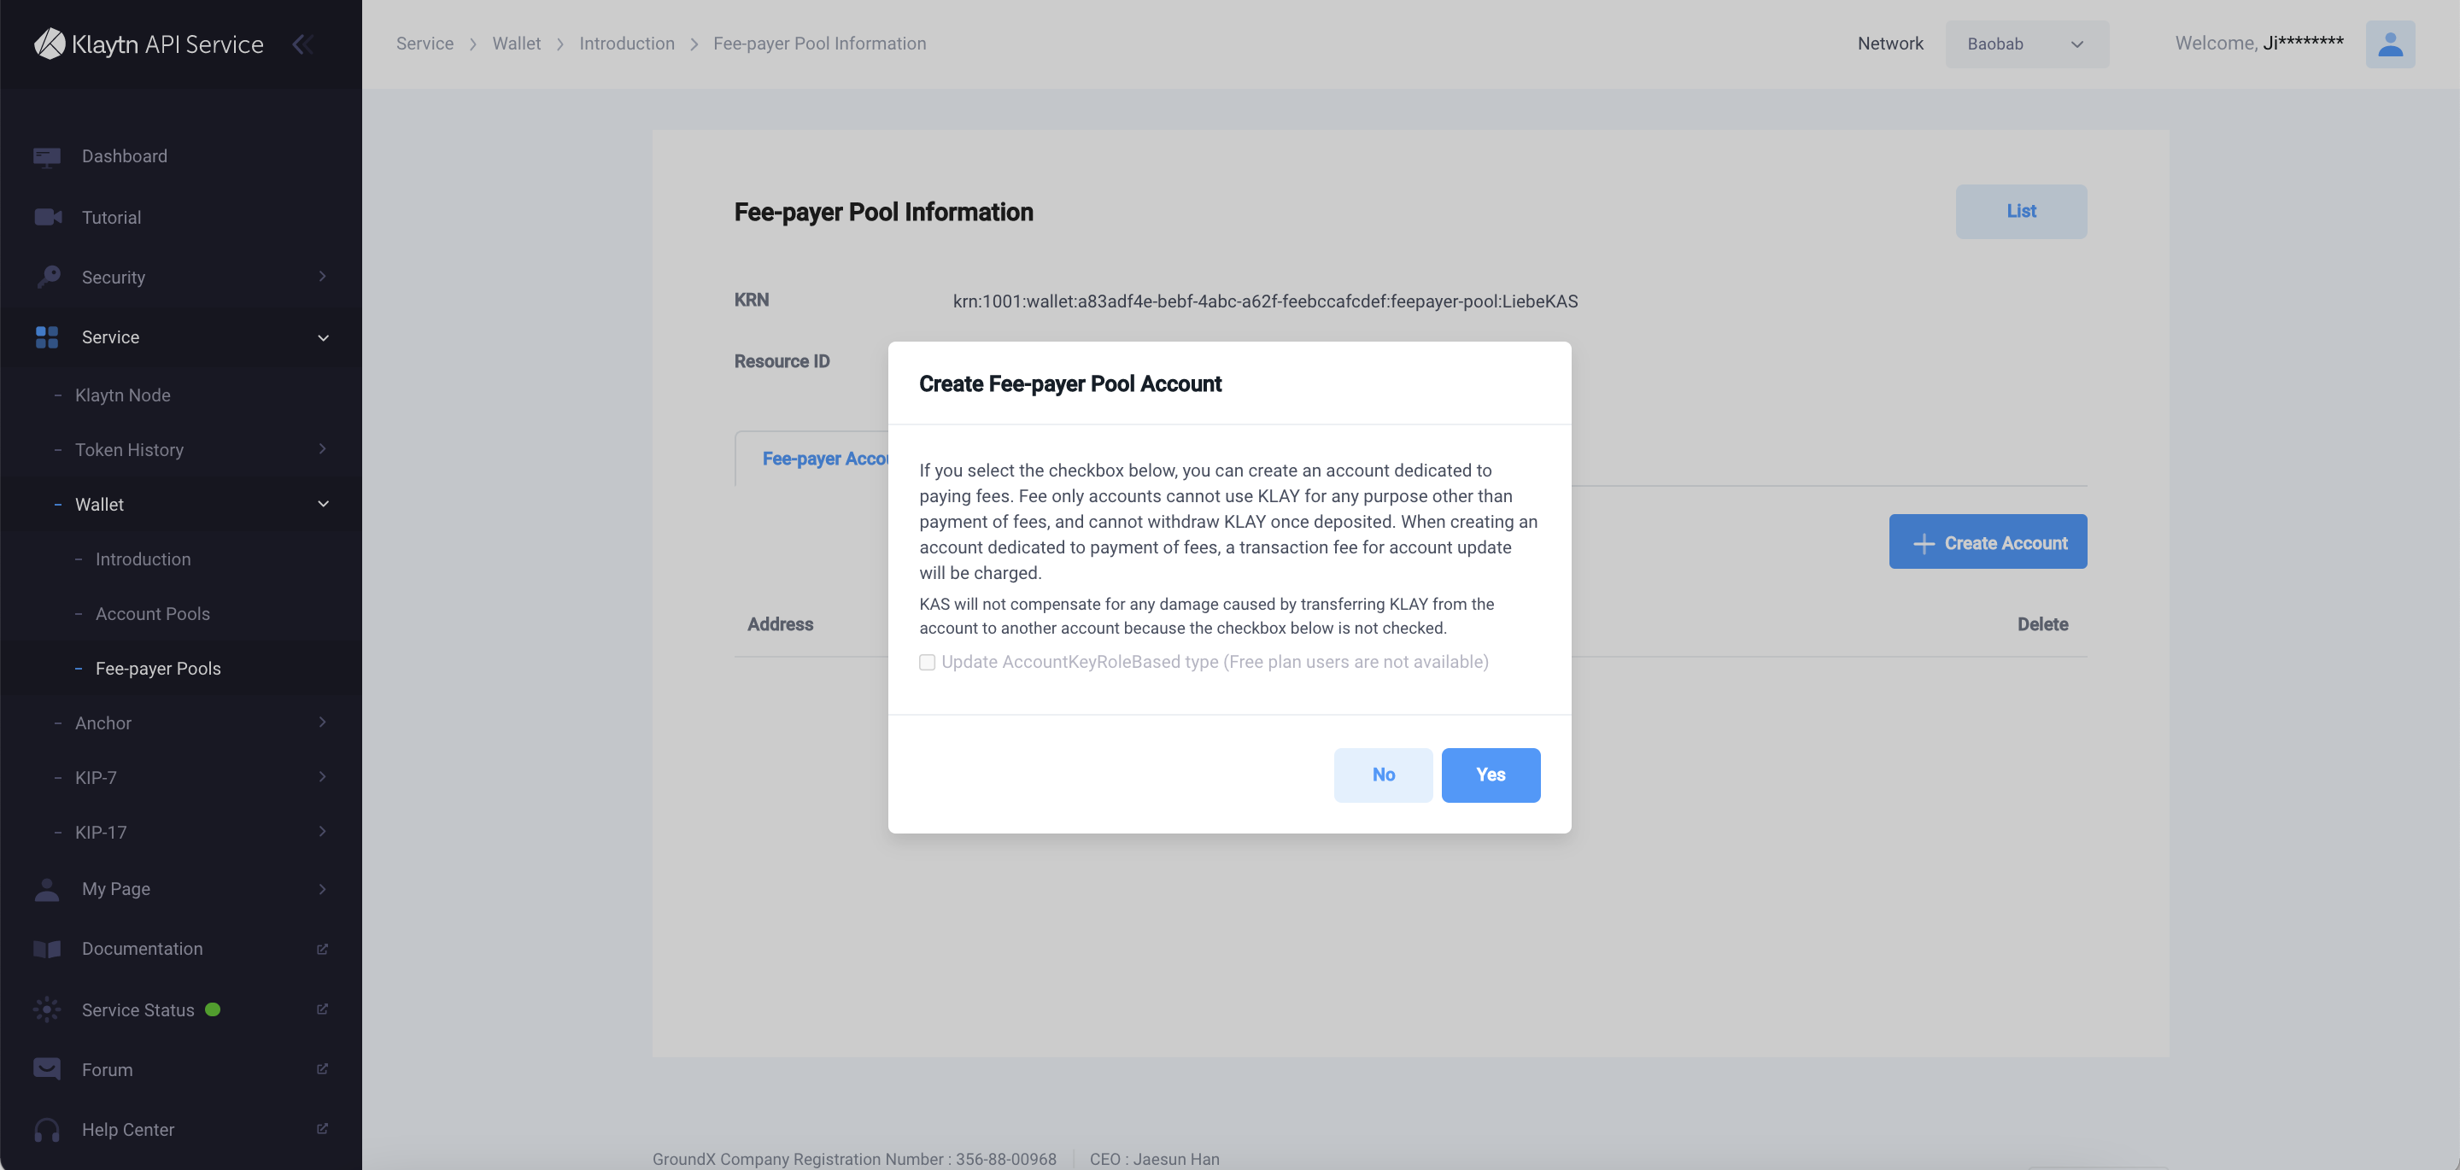Click the Forum sidebar icon
This screenshot has width=2460, height=1170.
[47, 1069]
